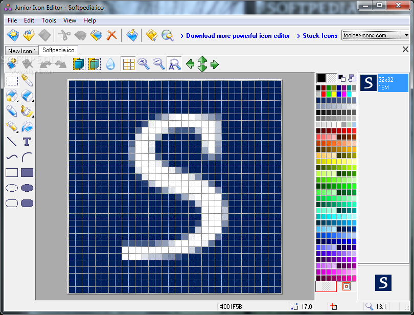
Task: Open the Tools menu
Action: [x=49, y=20]
